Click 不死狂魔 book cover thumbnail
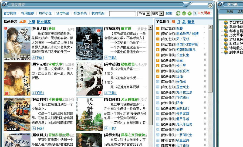The height and width of the screenshot is (147, 243). pyautogui.click(x=17, y=114)
